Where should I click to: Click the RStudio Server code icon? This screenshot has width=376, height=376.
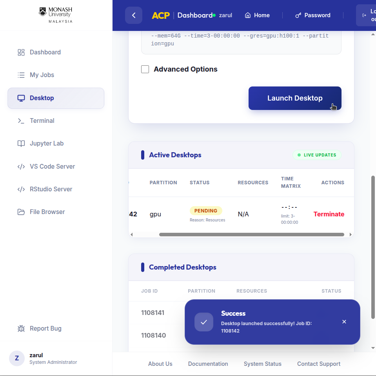[21, 189]
